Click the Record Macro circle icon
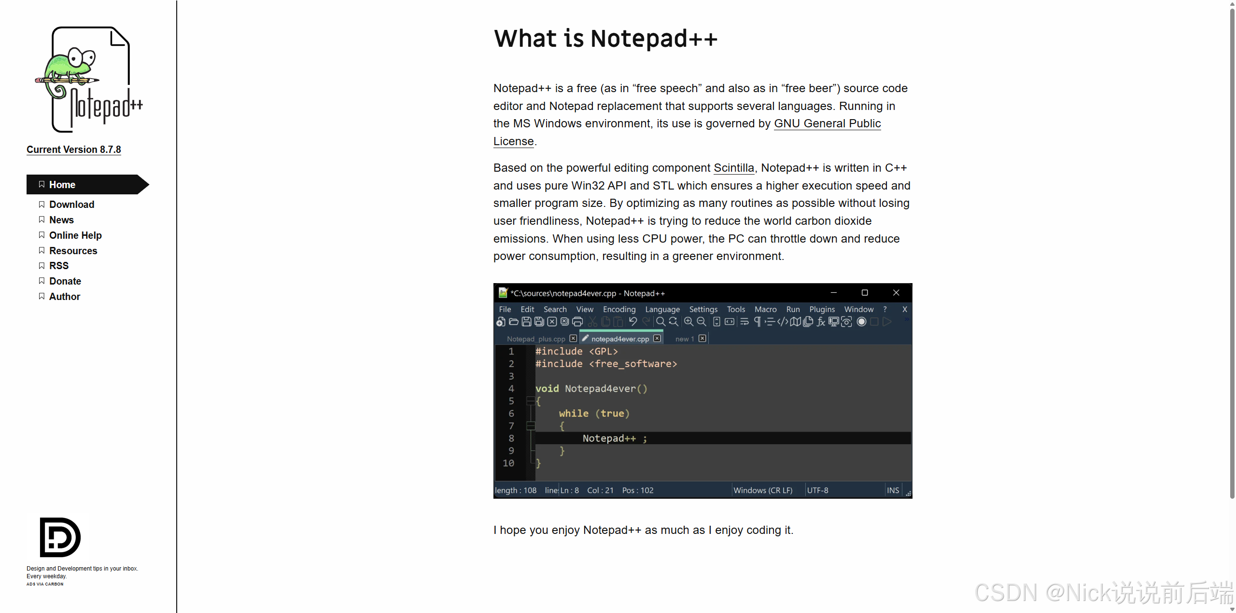 [861, 322]
